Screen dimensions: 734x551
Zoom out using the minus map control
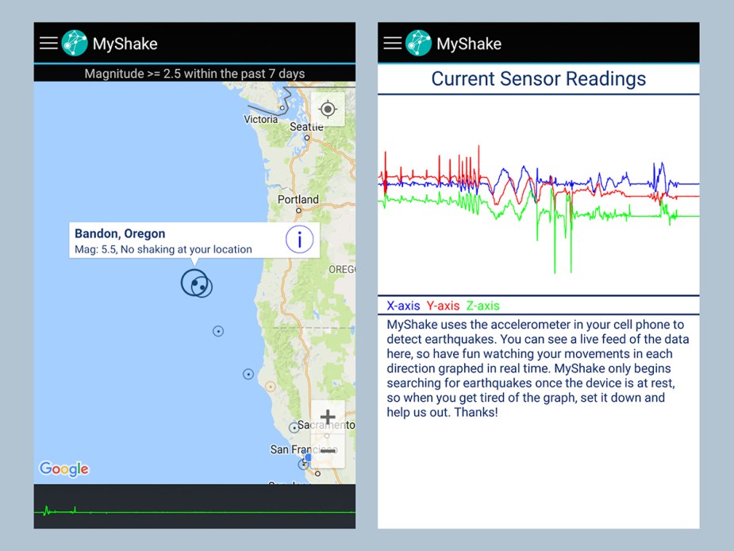tap(328, 449)
